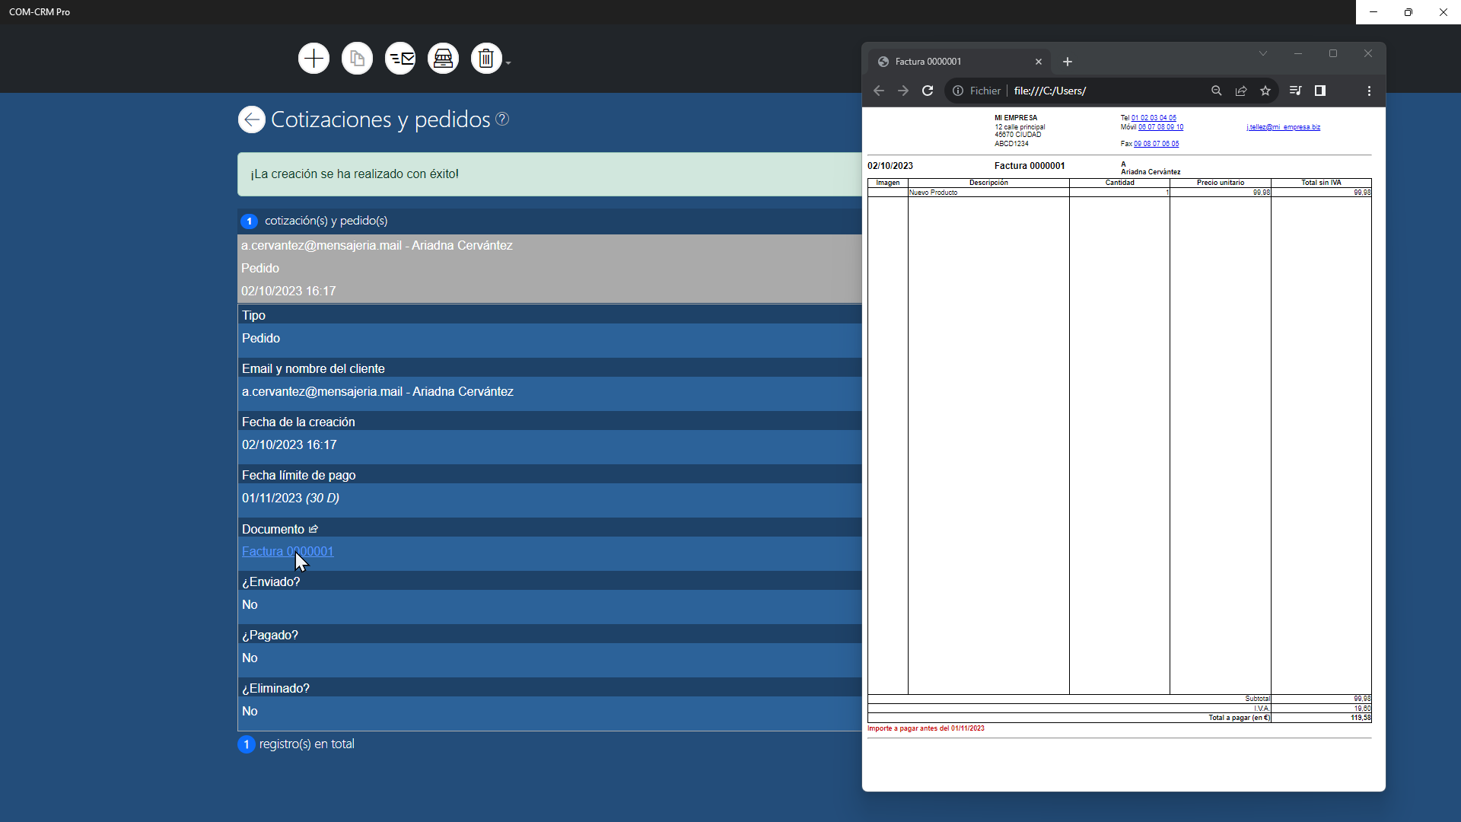The width and height of the screenshot is (1461, 822).
Task: Close the Factura 0000001 browser tab
Action: (x=1039, y=62)
